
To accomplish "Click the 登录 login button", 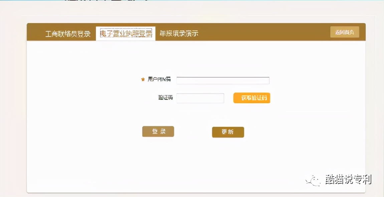I will [x=158, y=131].
